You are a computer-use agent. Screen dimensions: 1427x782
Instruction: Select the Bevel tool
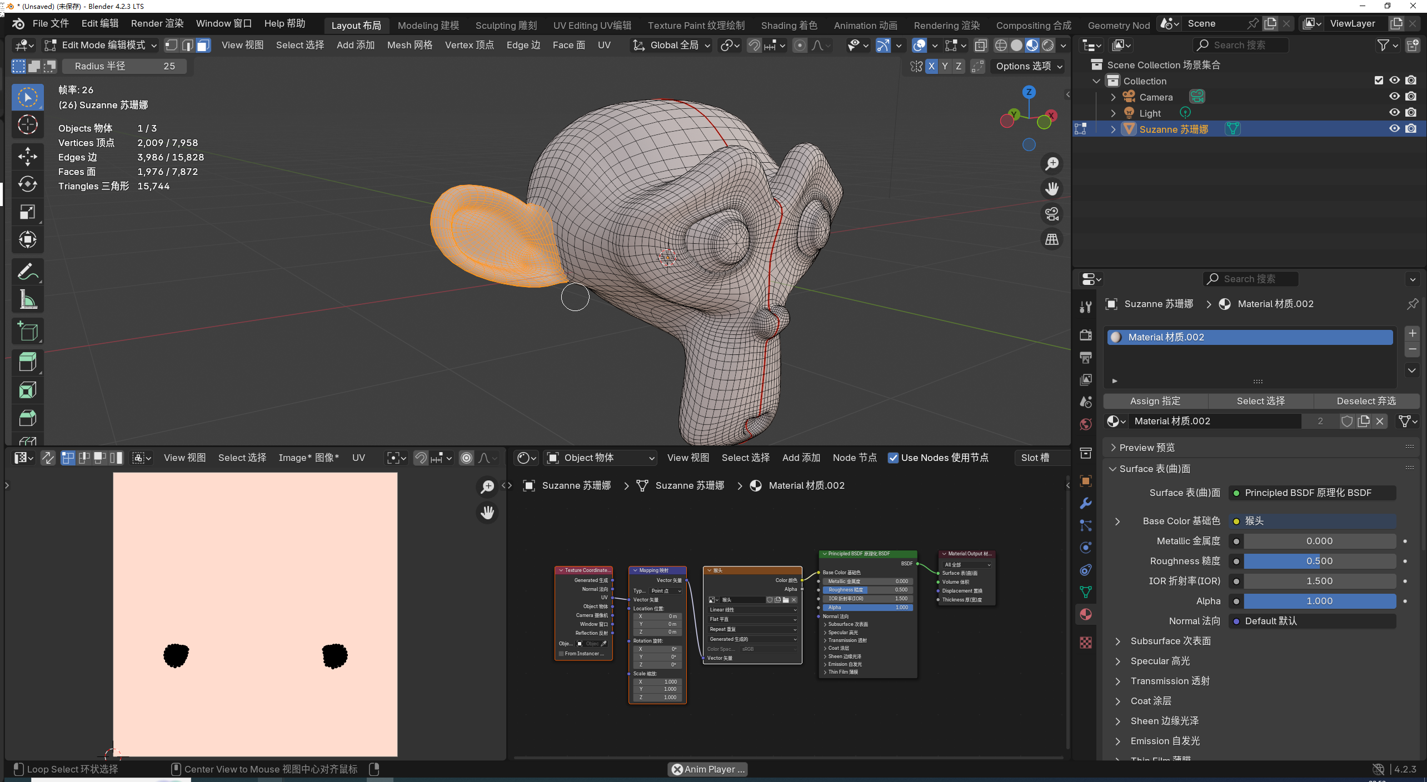(27, 418)
